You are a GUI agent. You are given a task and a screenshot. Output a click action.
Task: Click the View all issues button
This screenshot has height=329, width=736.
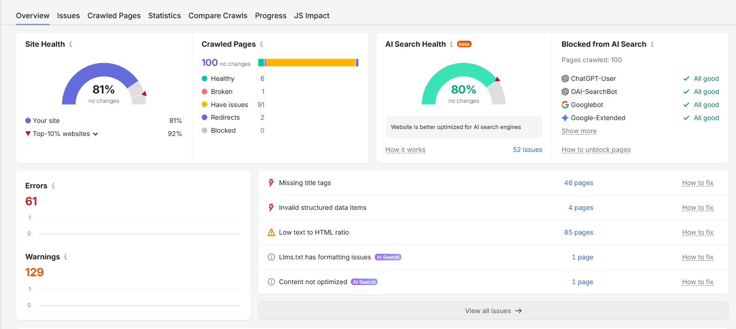[493, 311]
